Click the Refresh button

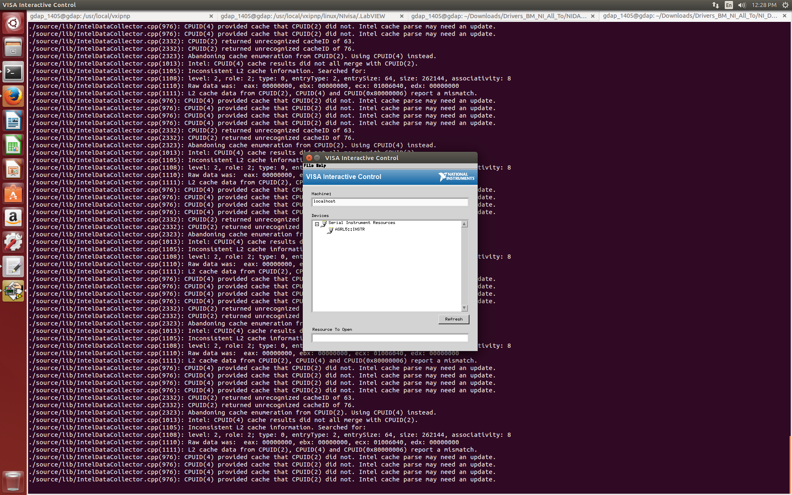[454, 319]
